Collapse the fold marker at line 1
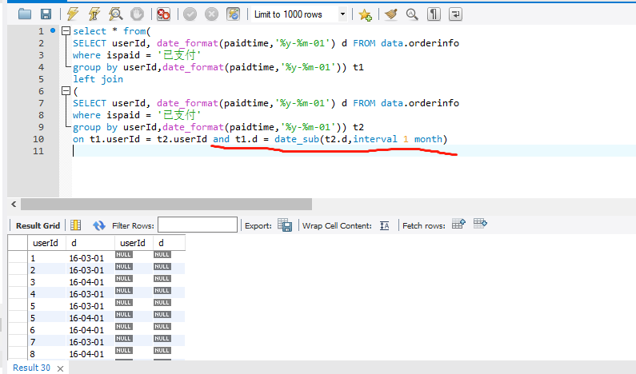Screen dimensions: 636x374 pos(66,31)
